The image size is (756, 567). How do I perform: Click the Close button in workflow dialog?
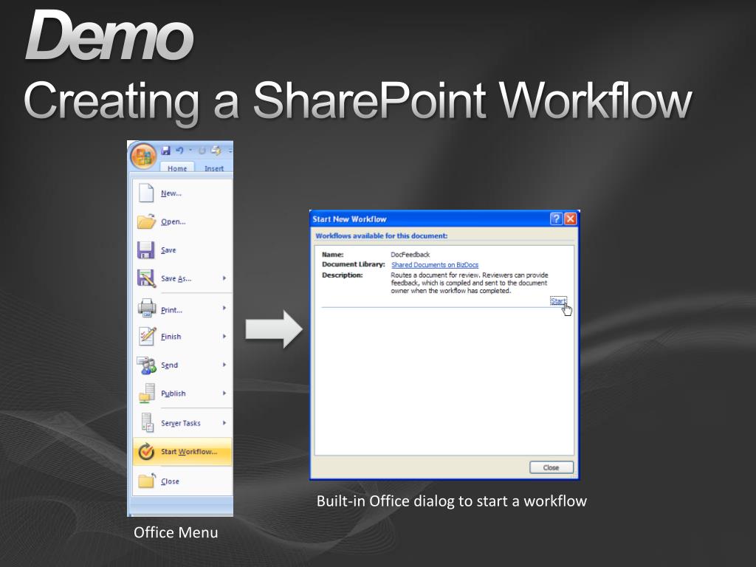[551, 467]
